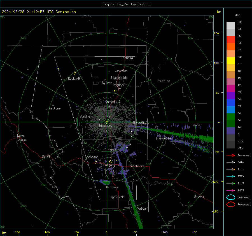Screen dimensions: 252x236
Task: Click the Stettler city label
Action: (163, 81)
